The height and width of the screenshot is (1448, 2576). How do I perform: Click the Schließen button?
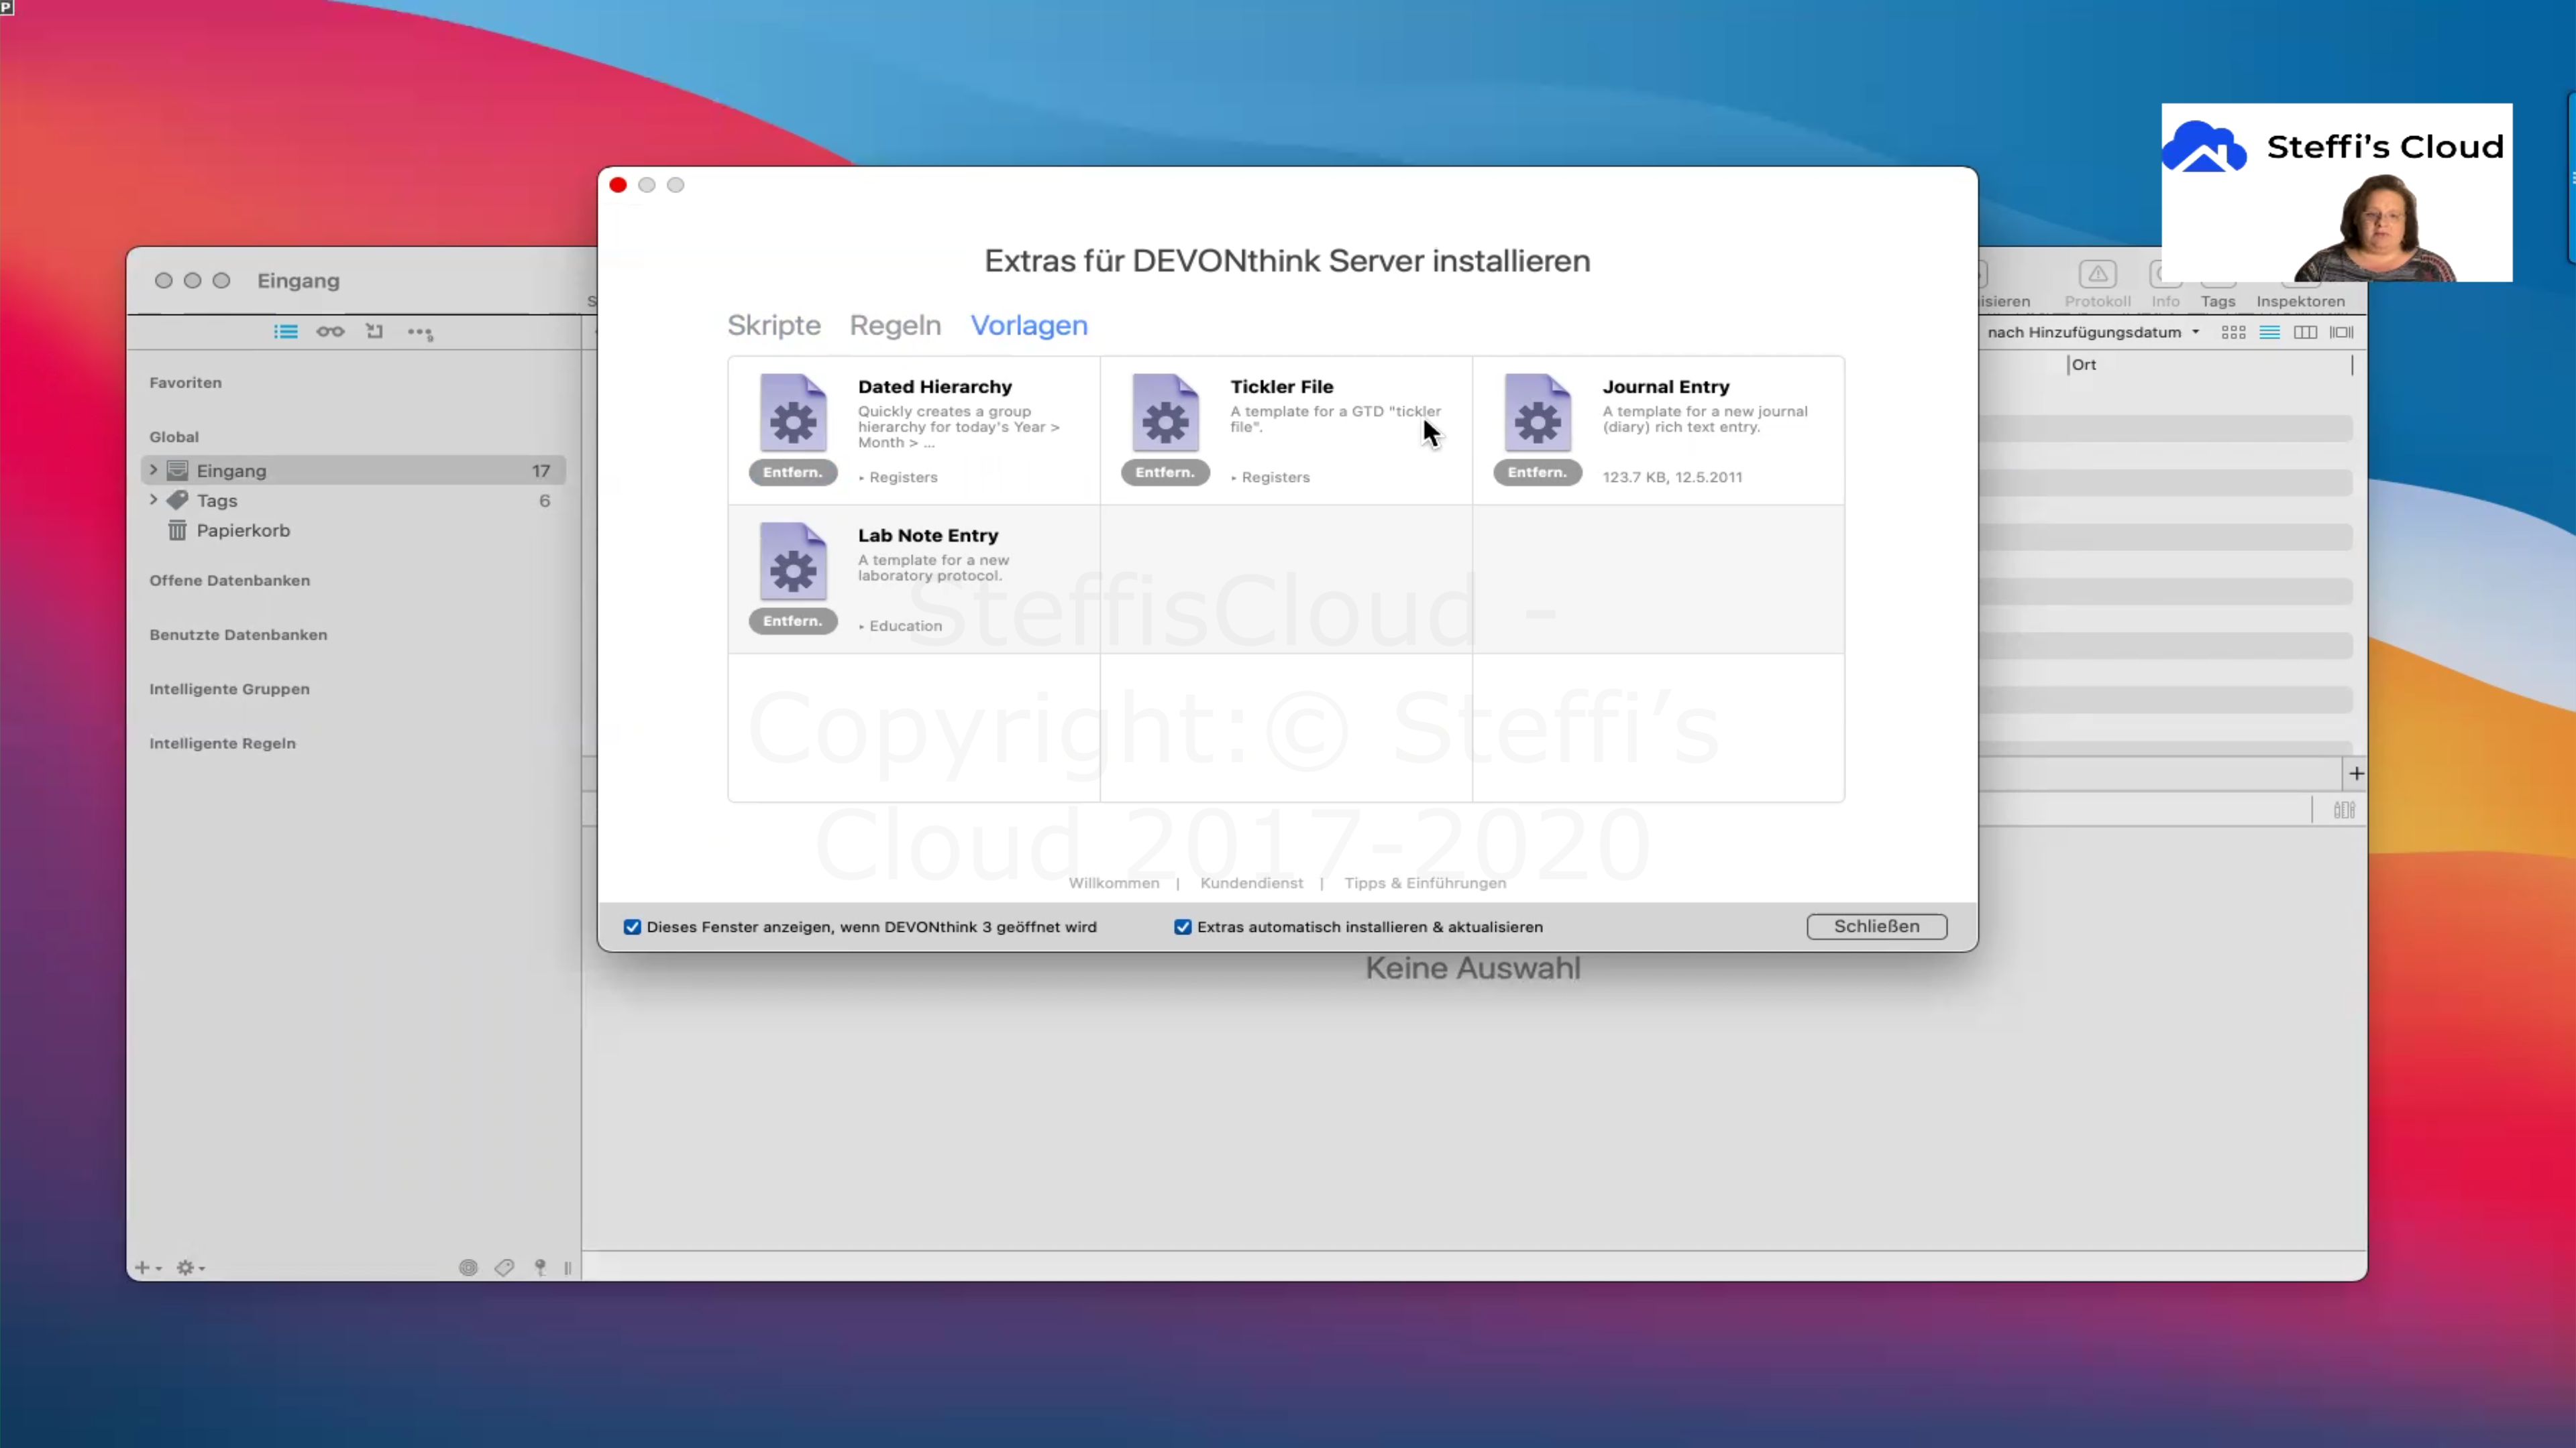(1876, 926)
